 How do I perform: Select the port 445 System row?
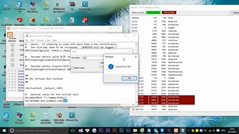pyautogui.click(x=163, y=28)
